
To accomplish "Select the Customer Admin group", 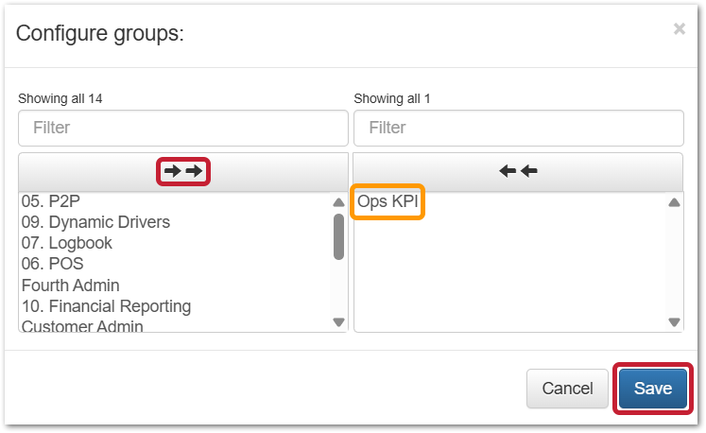I will point(82,326).
